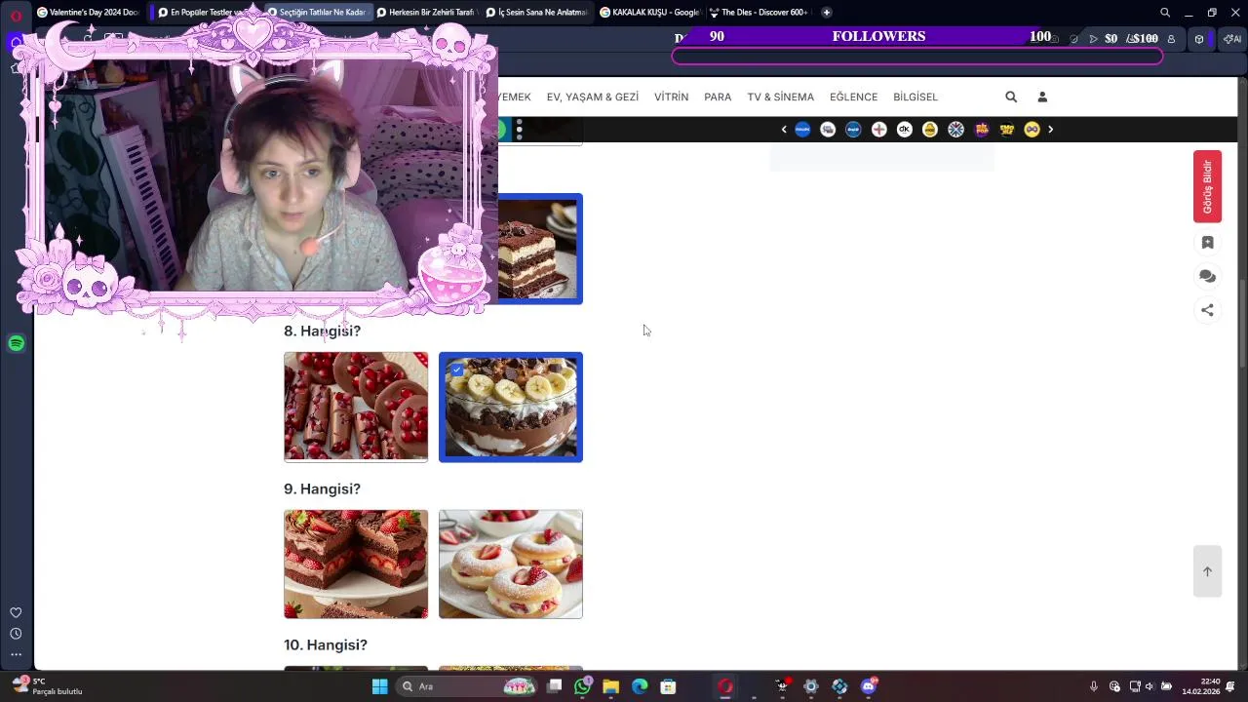The image size is (1248, 702).
Task: Collapse channel strip with left chevron
Action: tap(784, 130)
